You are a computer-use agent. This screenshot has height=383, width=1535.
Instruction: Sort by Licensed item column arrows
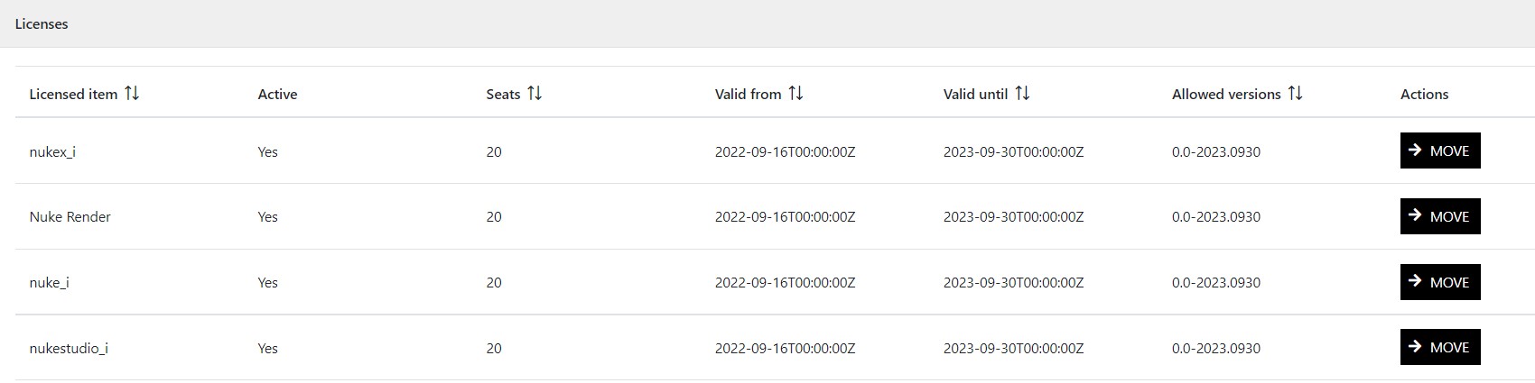click(x=132, y=94)
